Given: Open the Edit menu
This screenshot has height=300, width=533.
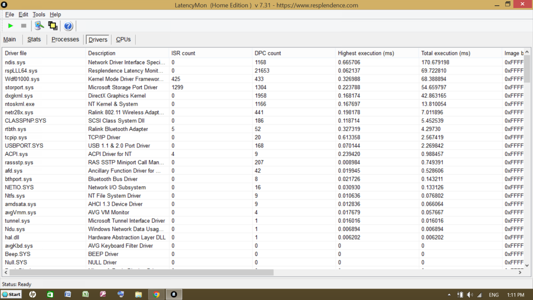Looking at the screenshot, I should tap(23, 15).
